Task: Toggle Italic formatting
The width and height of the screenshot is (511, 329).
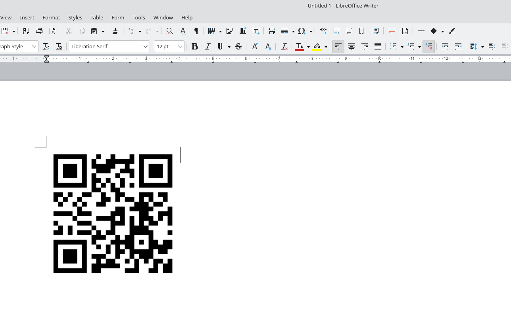Action: (207, 46)
